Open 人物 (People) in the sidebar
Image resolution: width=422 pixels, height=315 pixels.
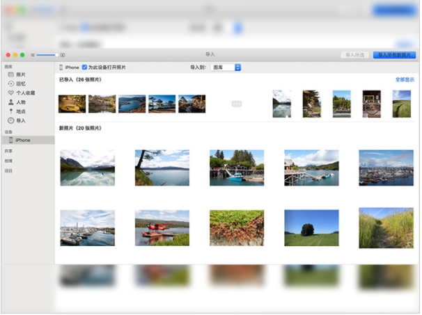pos(19,102)
